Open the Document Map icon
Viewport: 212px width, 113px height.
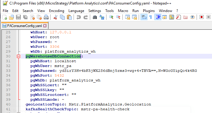171,17
